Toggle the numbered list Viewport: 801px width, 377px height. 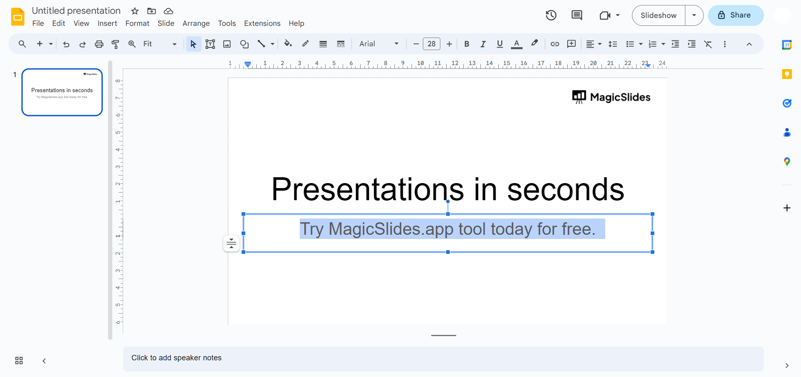(652, 44)
